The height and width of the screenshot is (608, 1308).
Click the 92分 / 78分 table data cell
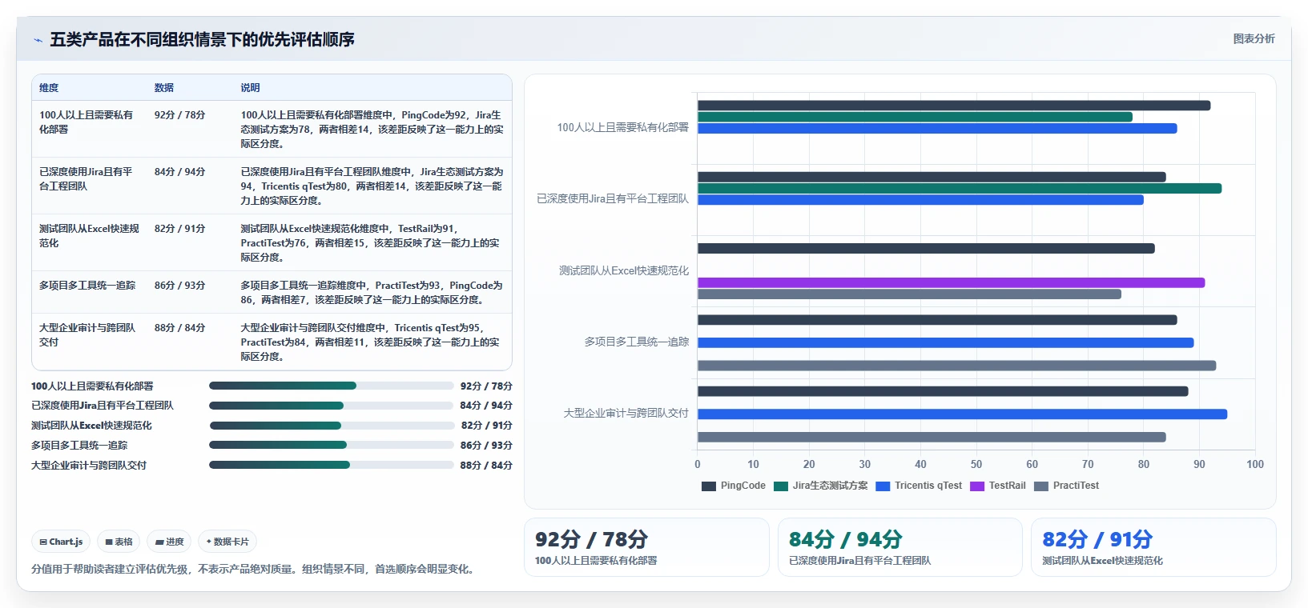pyautogui.click(x=179, y=115)
